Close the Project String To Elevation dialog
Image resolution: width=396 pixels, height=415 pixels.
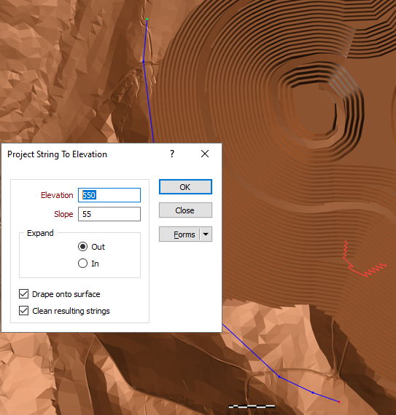point(205,154)
